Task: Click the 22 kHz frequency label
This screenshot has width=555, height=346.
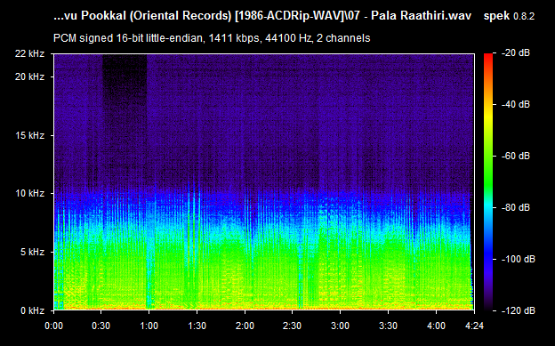Action: tap(29, 54)
